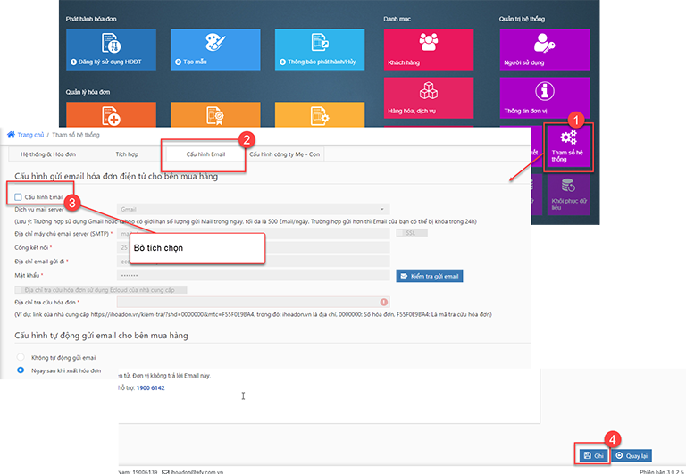Open the Khách hàng tile
Screen dimensions: 686x474
[428, 50]
